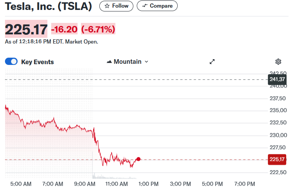
Task: Click the Tesla, Inc. (TSLA) title
Action: coord(48,6)
